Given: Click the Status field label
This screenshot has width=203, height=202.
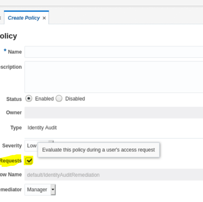Looking at the screenshot, I should [x=14, y=99].
